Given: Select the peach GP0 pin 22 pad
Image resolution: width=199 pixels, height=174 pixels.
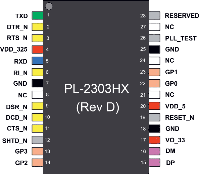Looking at the screenshot, I should 154,83.
